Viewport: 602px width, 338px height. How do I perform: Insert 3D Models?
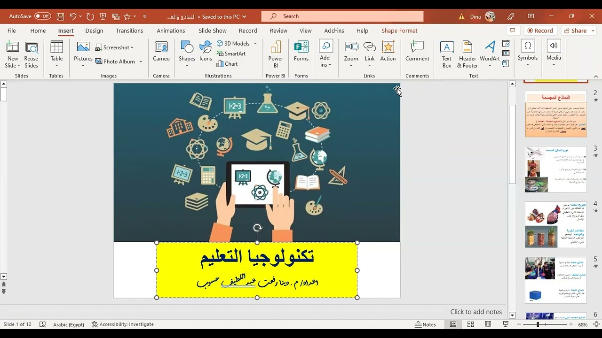click(233, 43)
